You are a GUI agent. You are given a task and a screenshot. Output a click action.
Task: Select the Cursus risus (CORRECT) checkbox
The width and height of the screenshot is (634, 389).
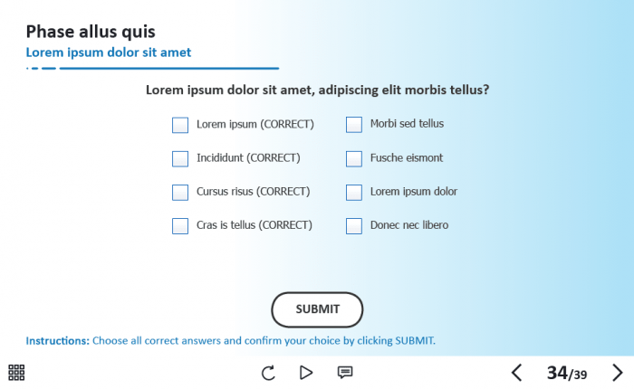180,192
